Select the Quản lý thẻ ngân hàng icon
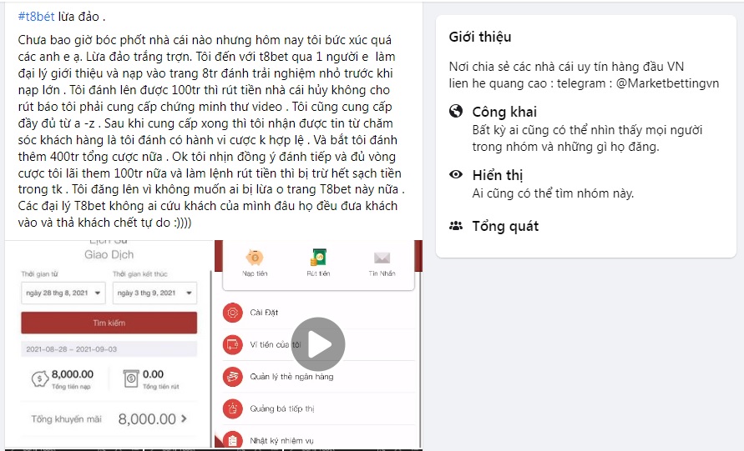The image size is (744, 451). [x=232, y=377]
